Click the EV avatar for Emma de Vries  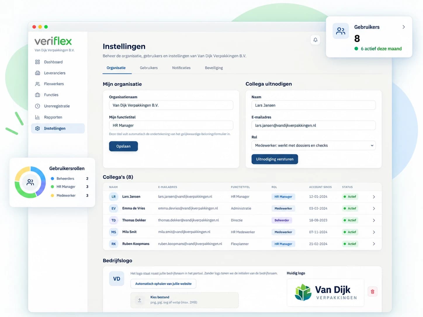[114, 208]
